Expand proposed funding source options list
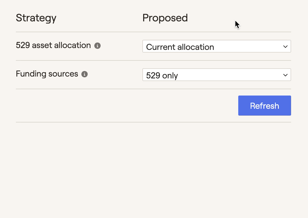Screen dimensions: 308x218 (216, 75)
